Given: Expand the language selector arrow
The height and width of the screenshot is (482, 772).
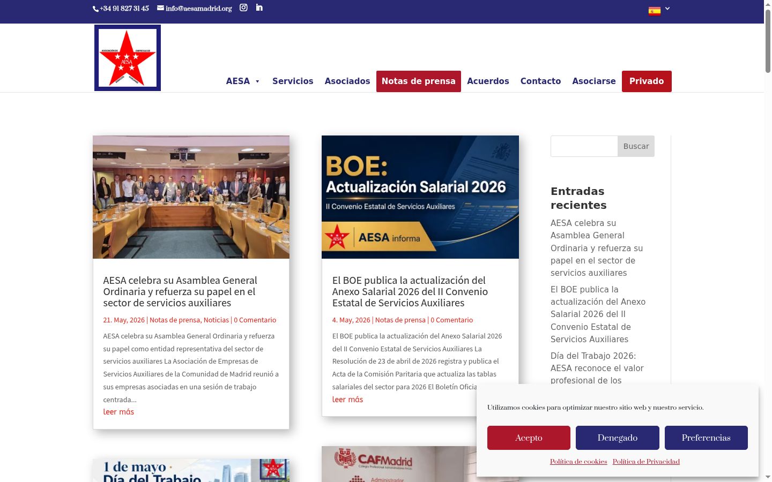Looking at the screenshot, I should [x=667, y=9].
